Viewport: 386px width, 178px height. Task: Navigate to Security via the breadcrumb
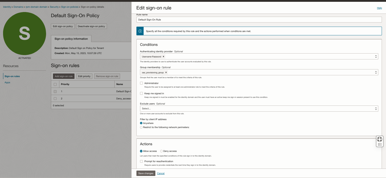(x=54, y=7)
